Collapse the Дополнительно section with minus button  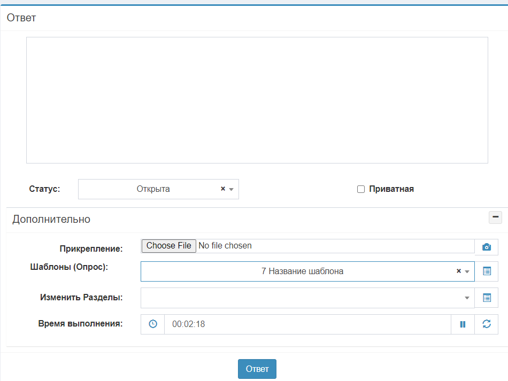pyautogui.click(x=495, y=217)
